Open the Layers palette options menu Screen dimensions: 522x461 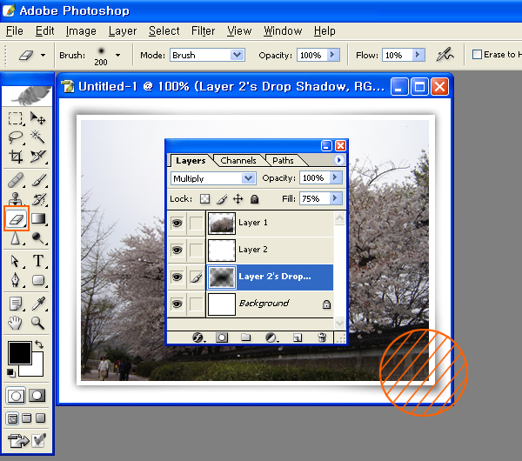tap(339, 160)
